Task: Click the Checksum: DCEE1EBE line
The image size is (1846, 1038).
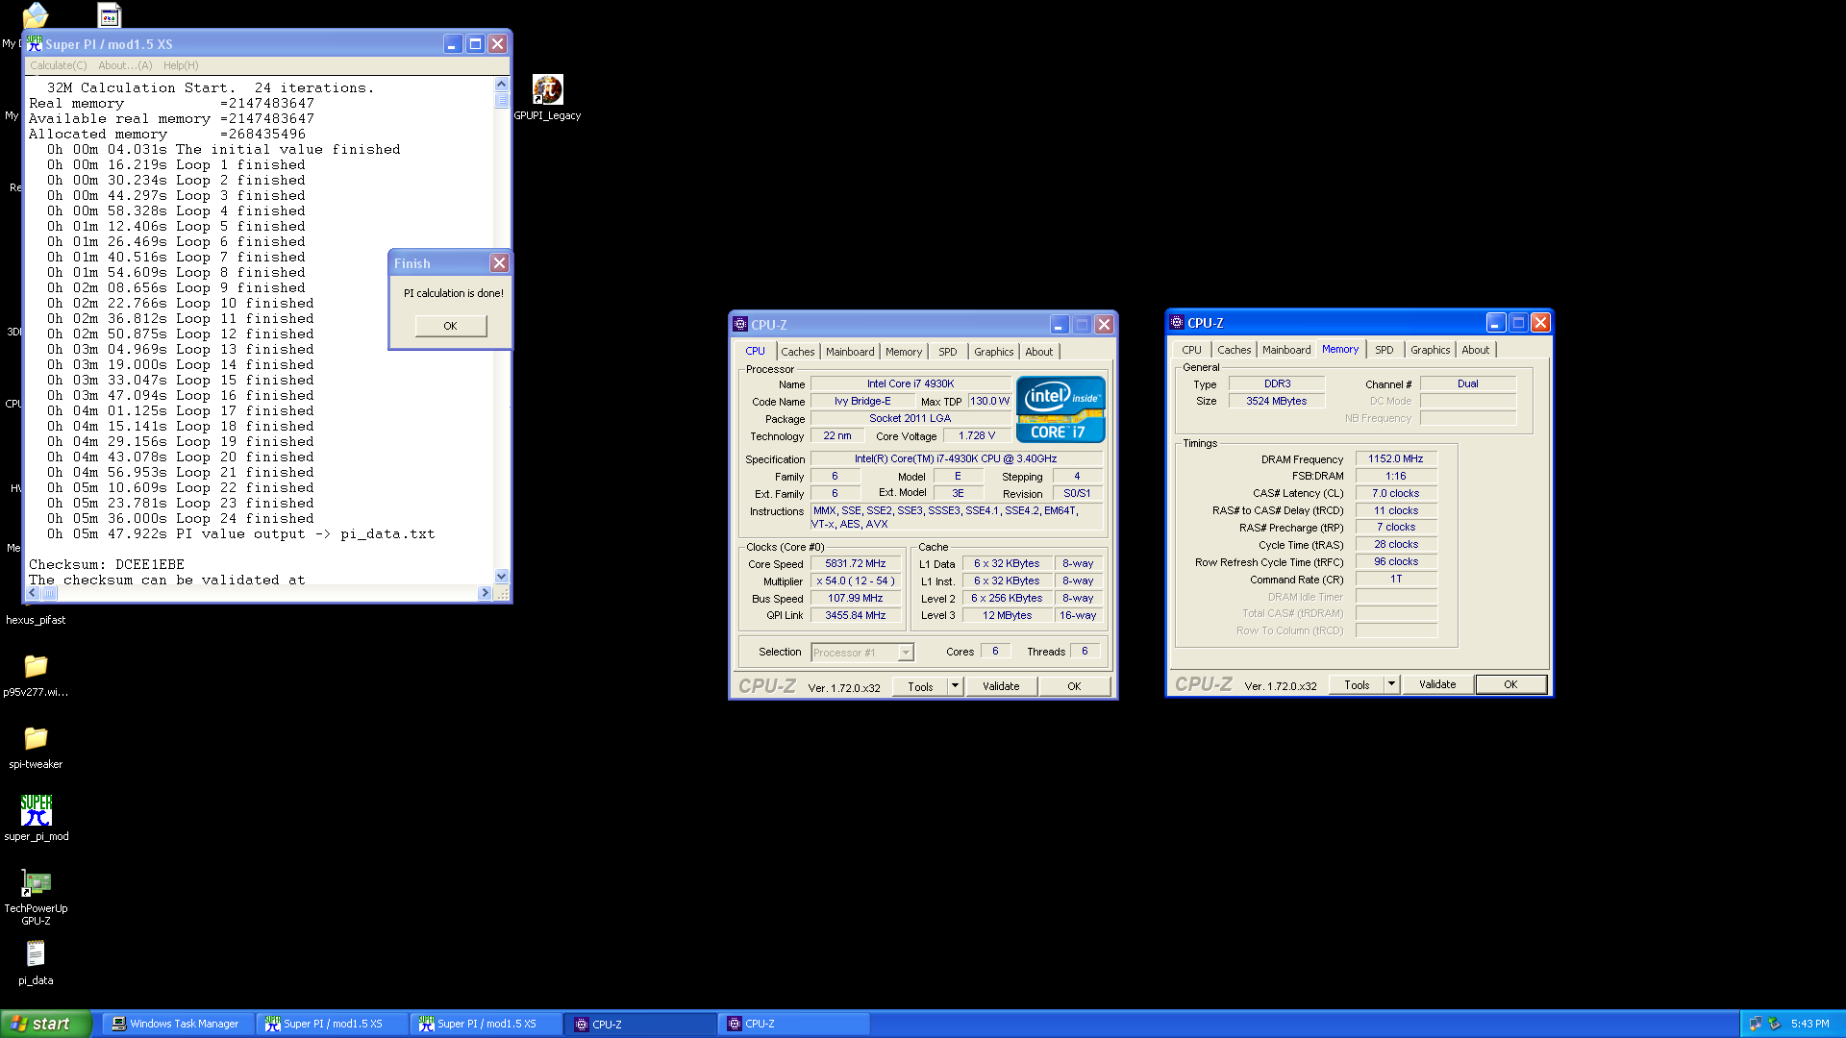Action: click(107, 564)
